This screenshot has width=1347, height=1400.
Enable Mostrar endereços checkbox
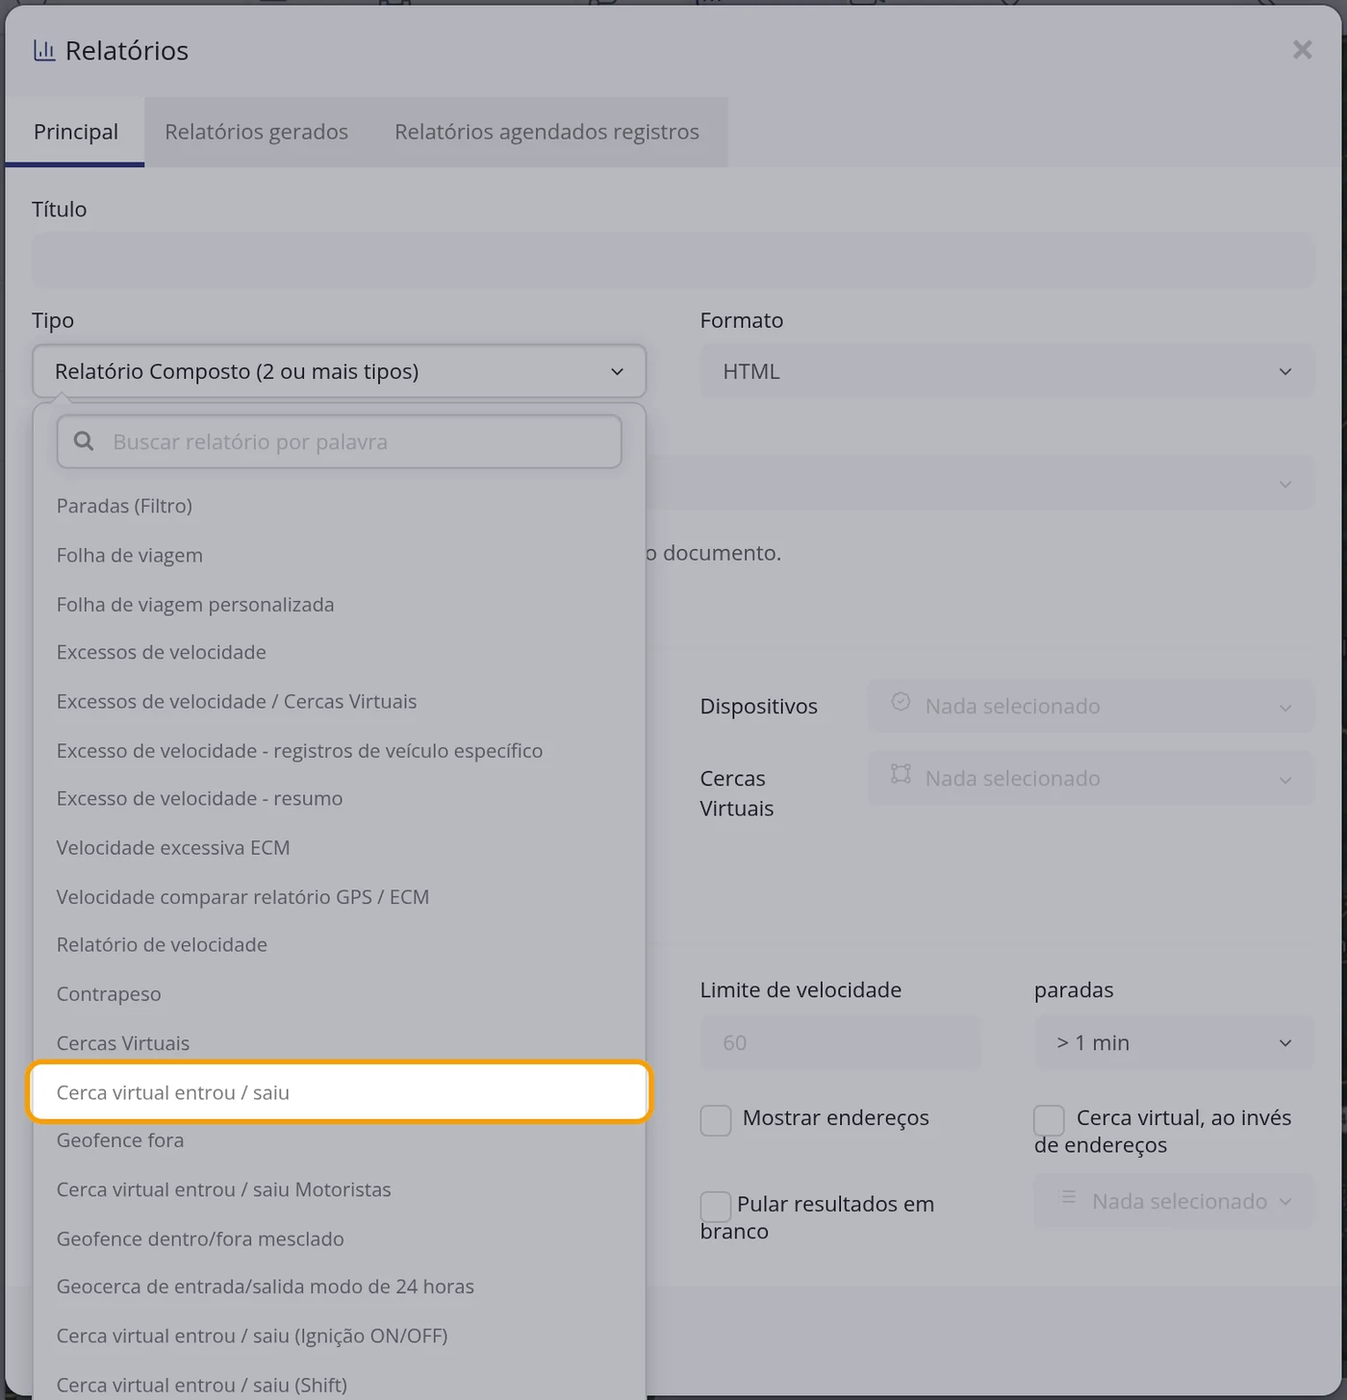(716, 1120)
